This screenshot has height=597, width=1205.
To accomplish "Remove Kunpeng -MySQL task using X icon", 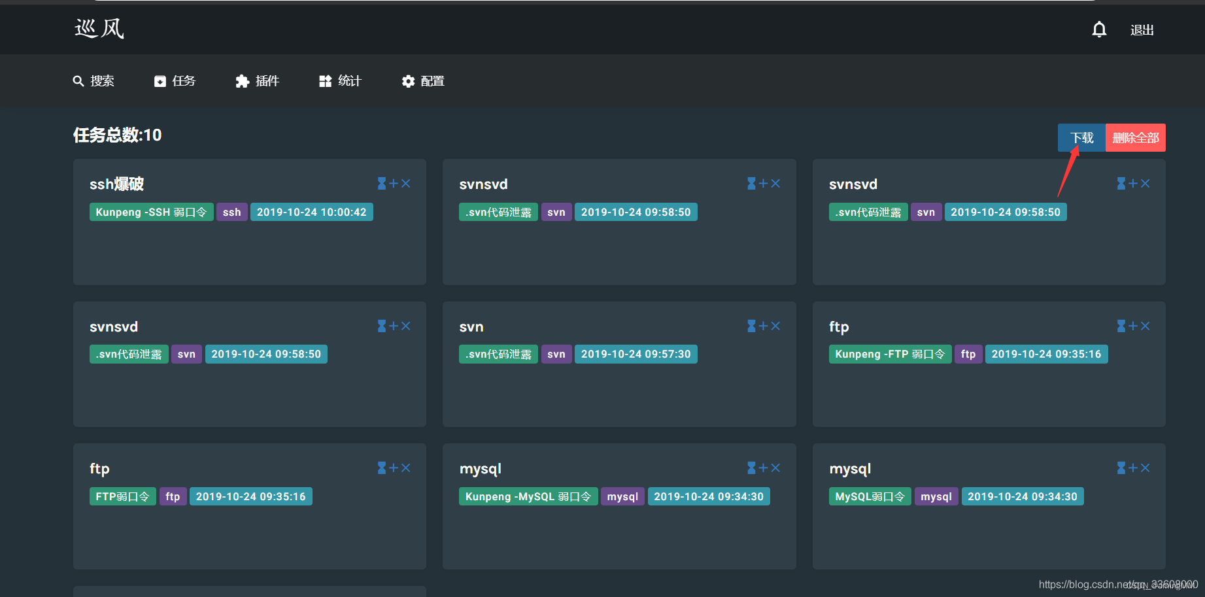I will tap(775, 468).
